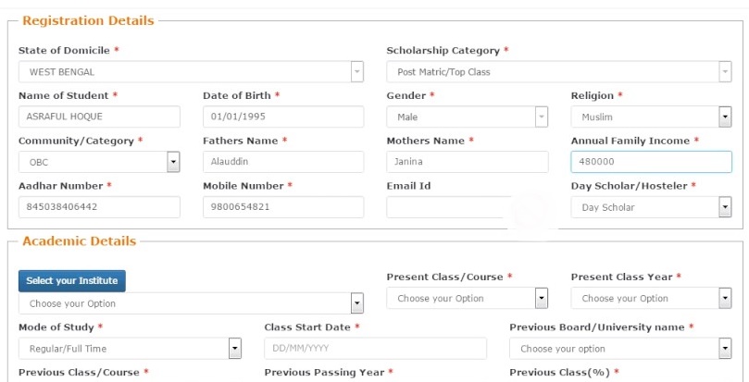Open the Previous Board/University name dropdown
Screen dimensions: 749x382
620,349
